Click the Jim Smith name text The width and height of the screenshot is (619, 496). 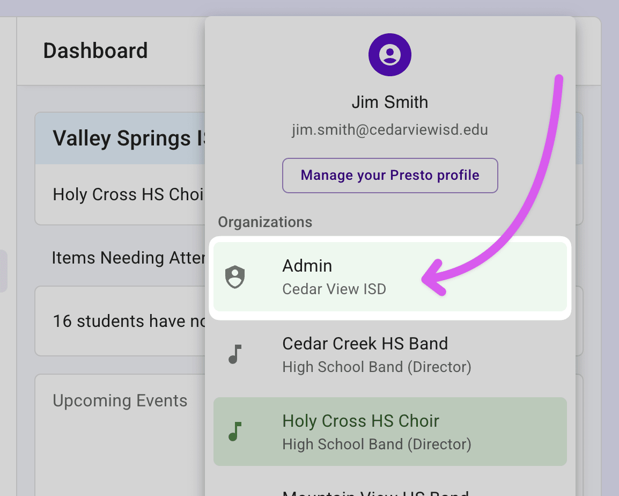390,102
